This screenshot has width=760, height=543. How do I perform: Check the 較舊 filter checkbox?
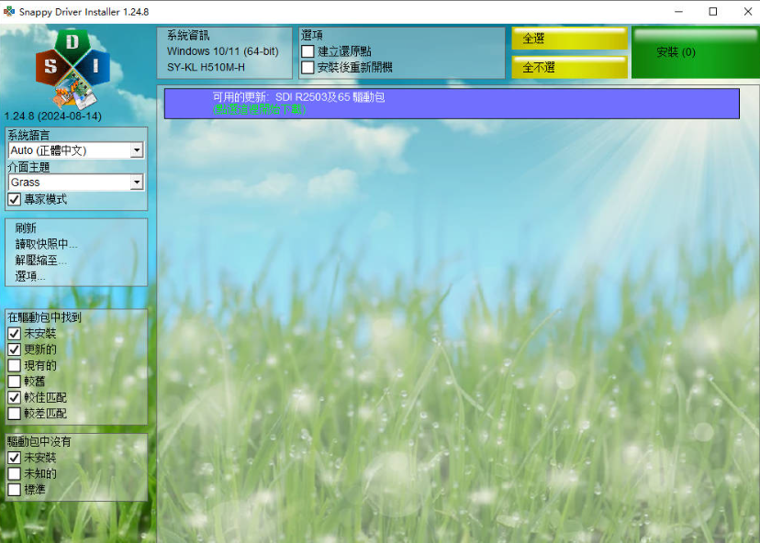pyautogui.click(x=15, y=382)
